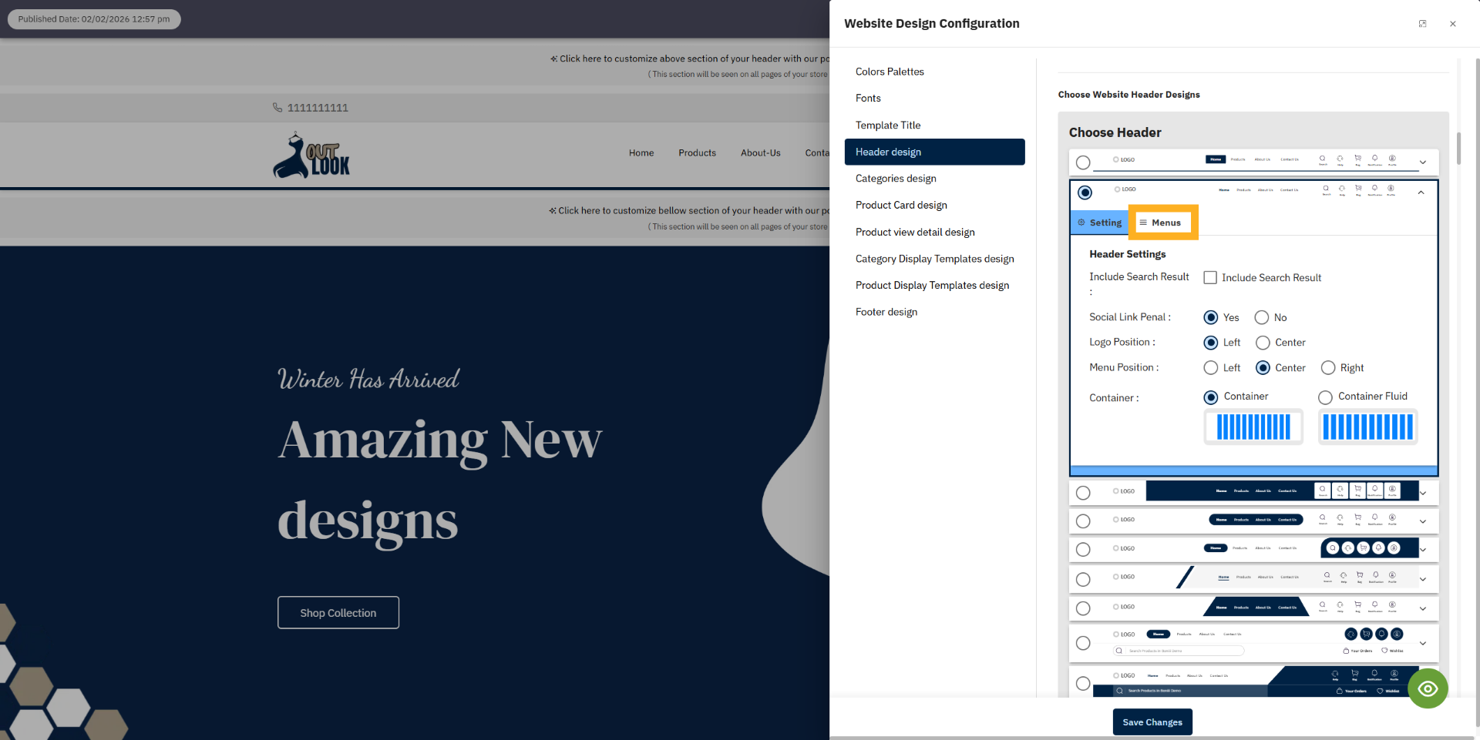Image resolution: width=1480 pixels, height=740 pixels.
Task: Expand the header design with search bar
Action: [x=1423, y=644]
